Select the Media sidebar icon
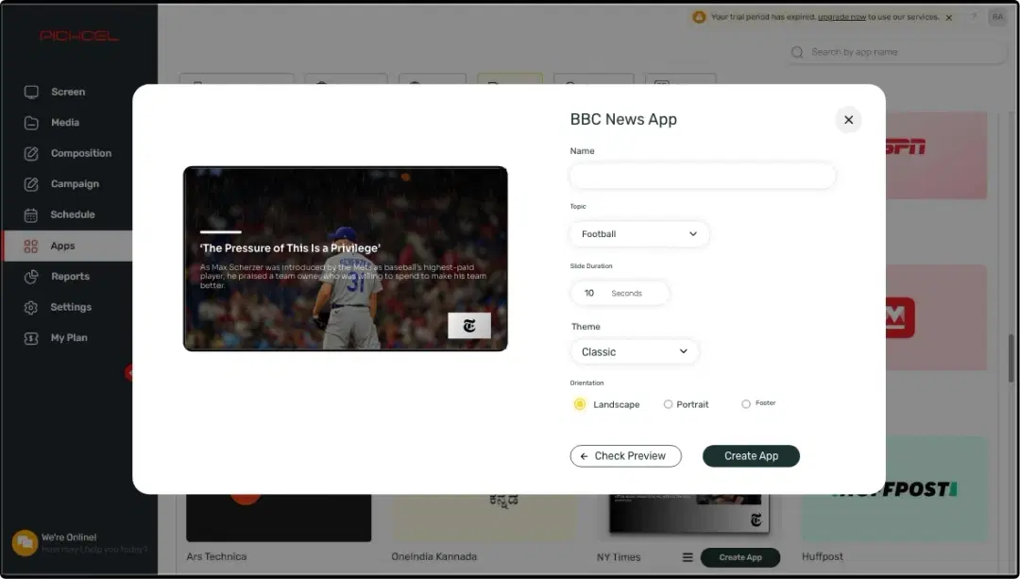Image resolution: width=1020 pixels, height=579 pixels. click(64, 123)
